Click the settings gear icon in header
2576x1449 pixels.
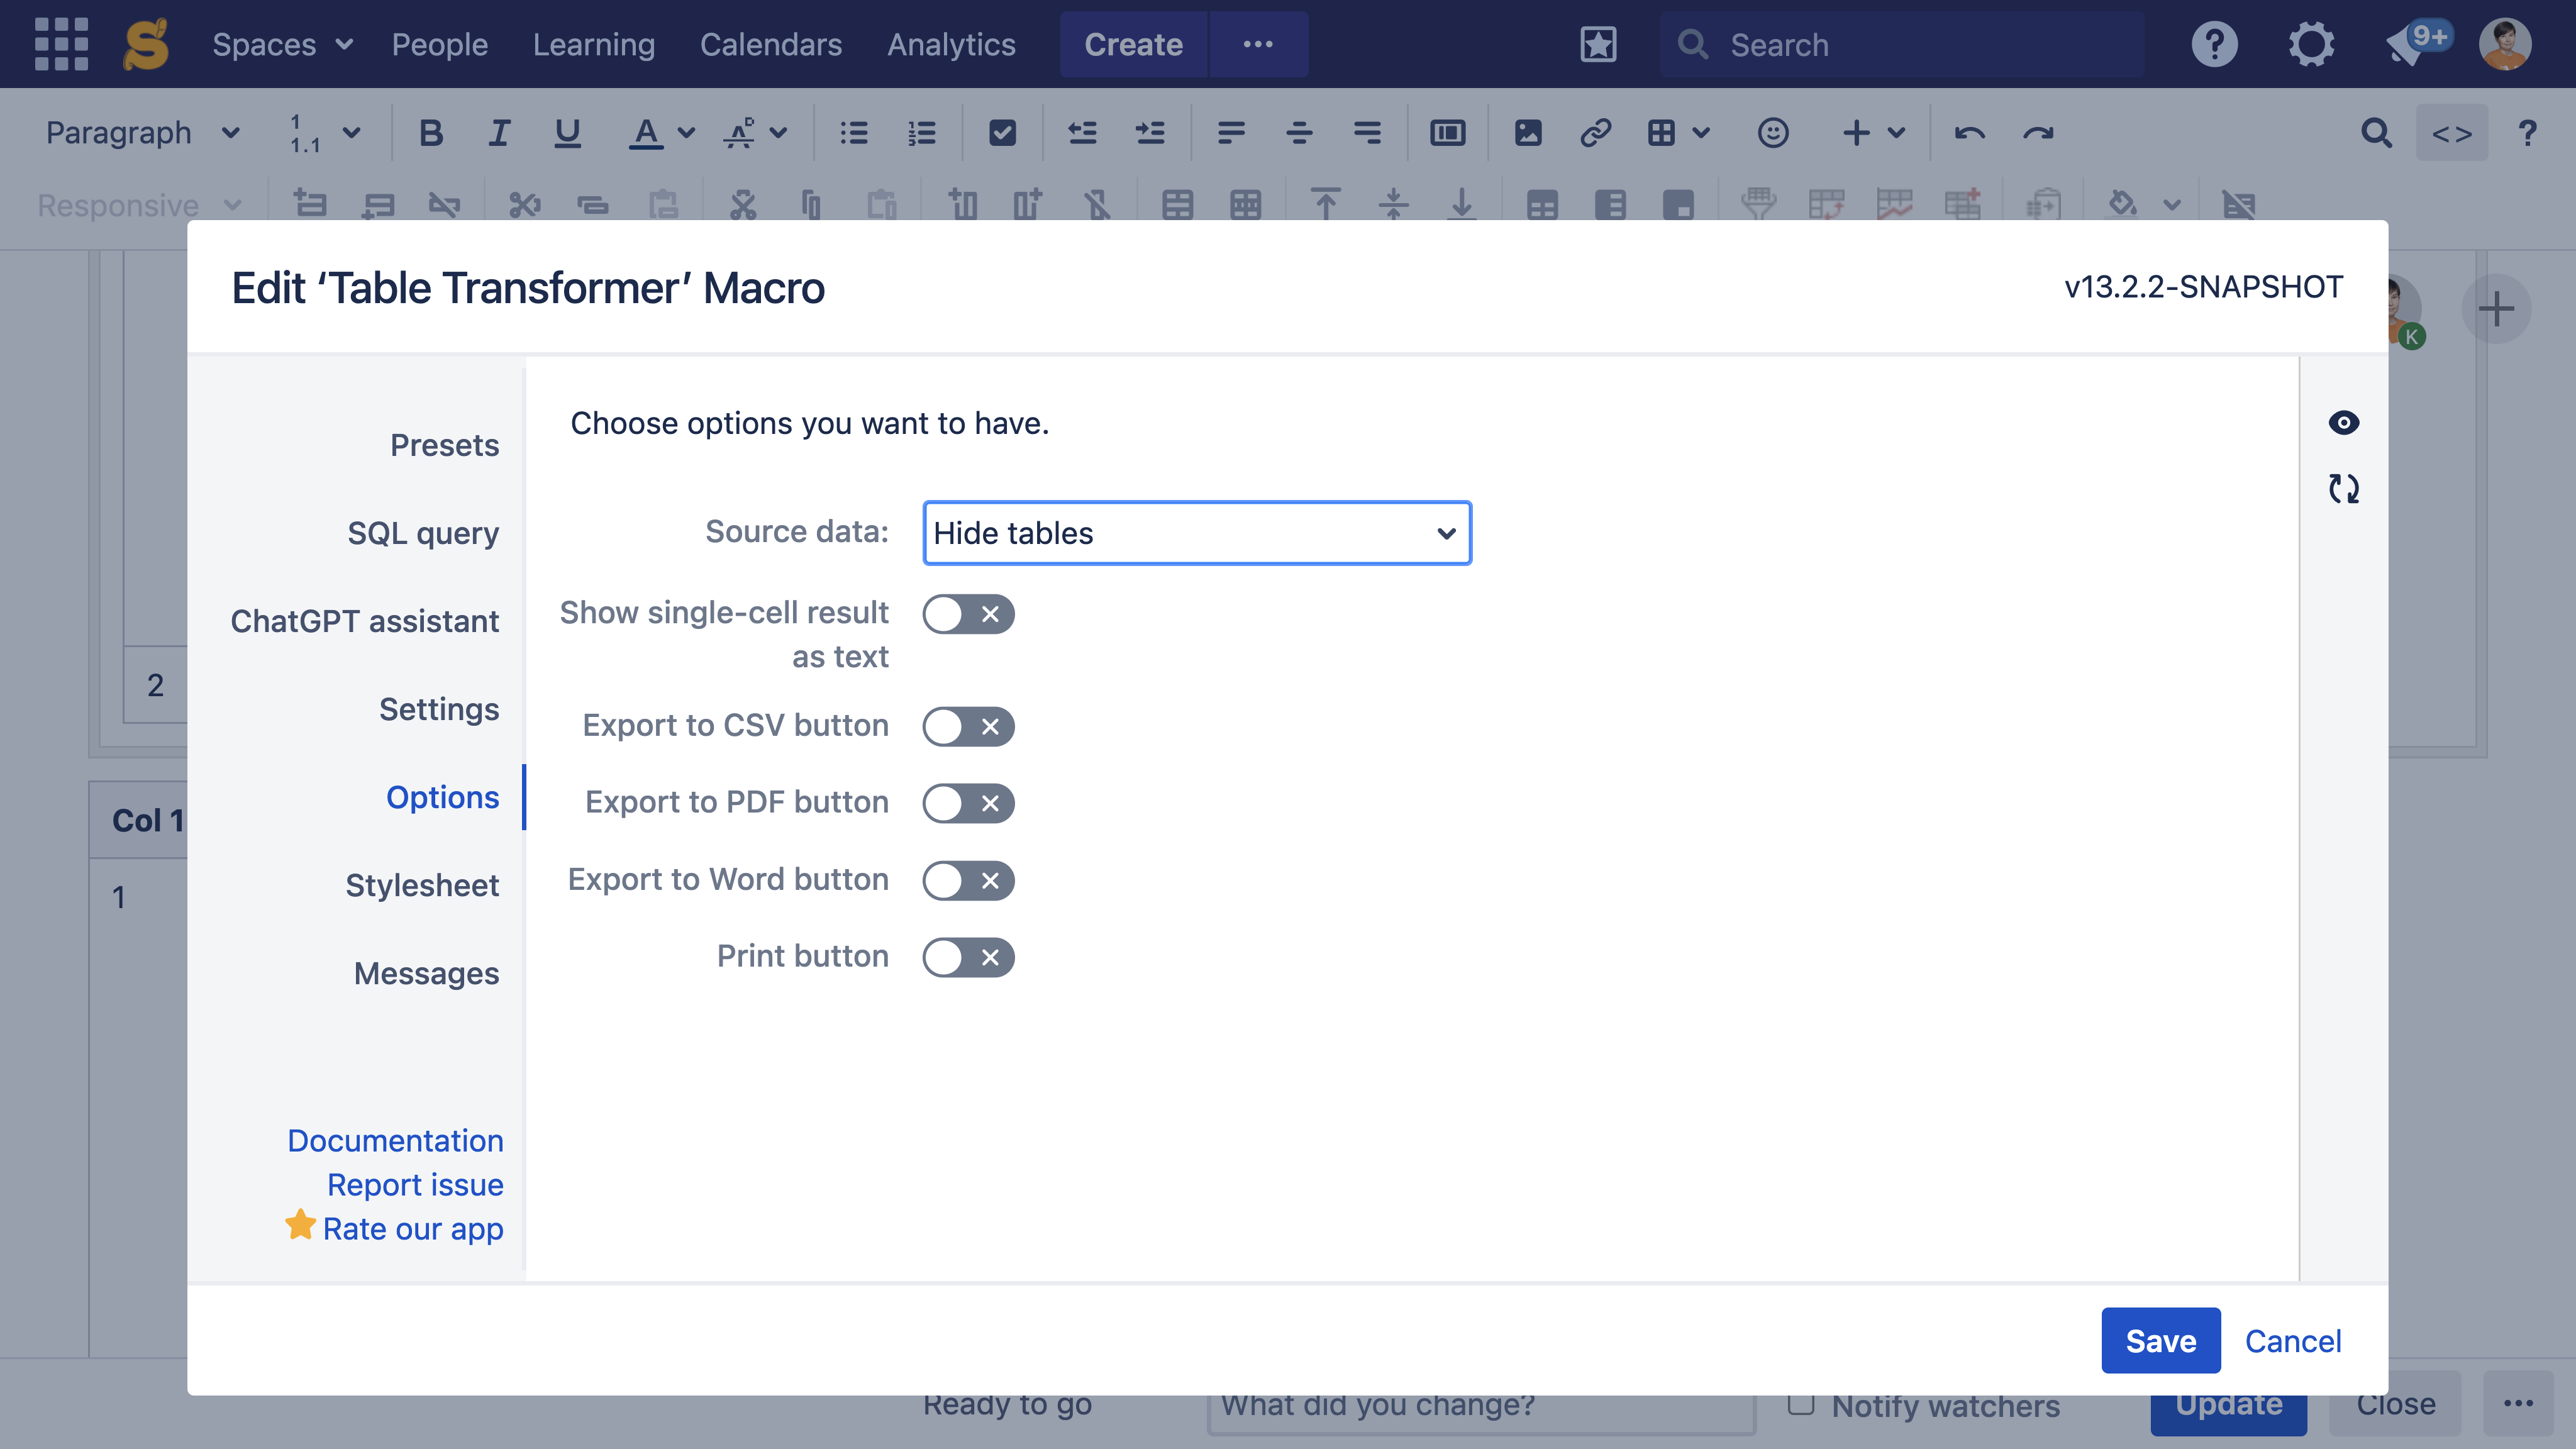pyautogui.click(x=2310, y=44)
